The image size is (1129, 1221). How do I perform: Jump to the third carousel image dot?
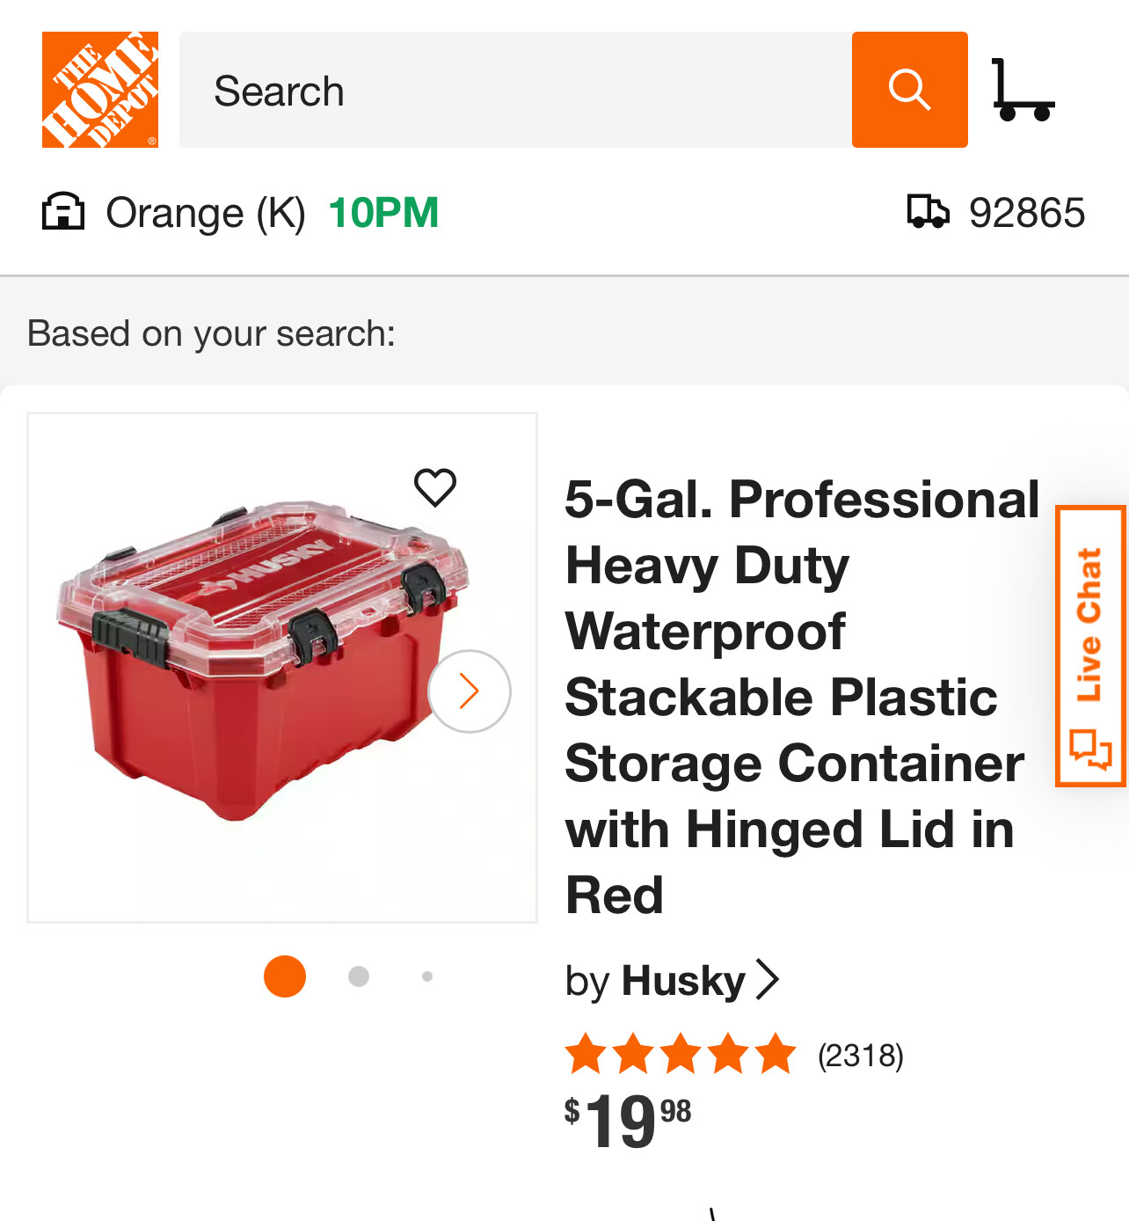click(427, 976)
